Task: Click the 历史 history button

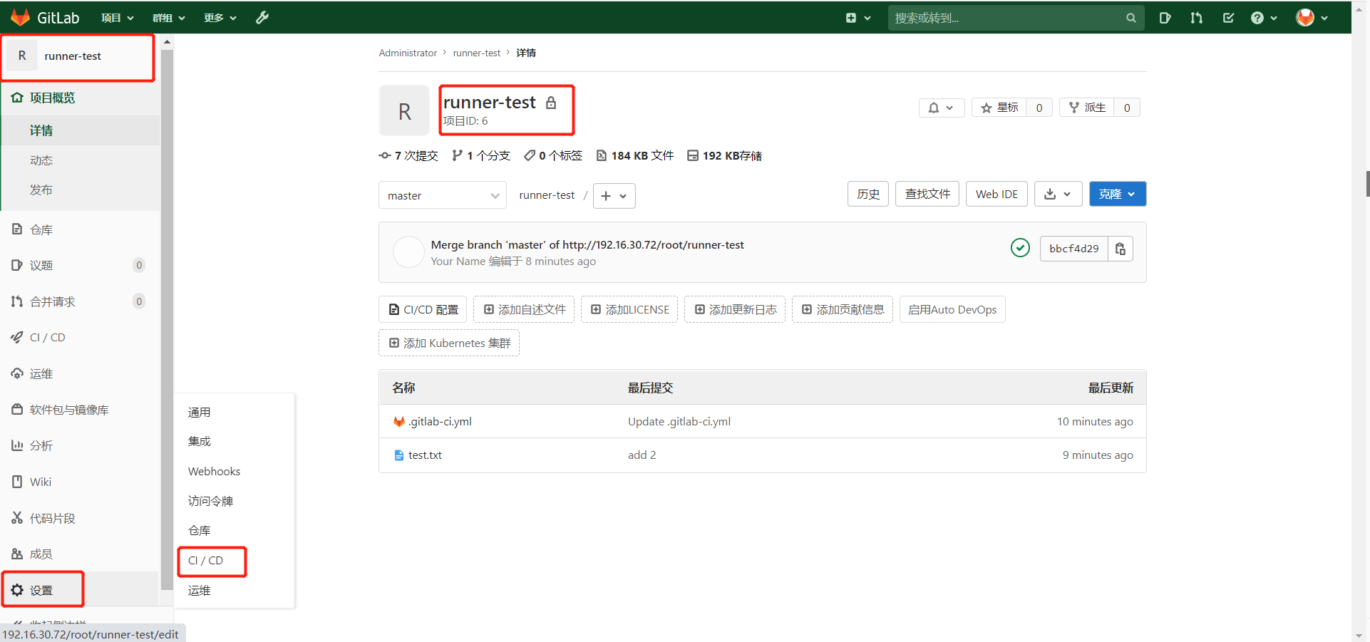Action: click(868, 194)
